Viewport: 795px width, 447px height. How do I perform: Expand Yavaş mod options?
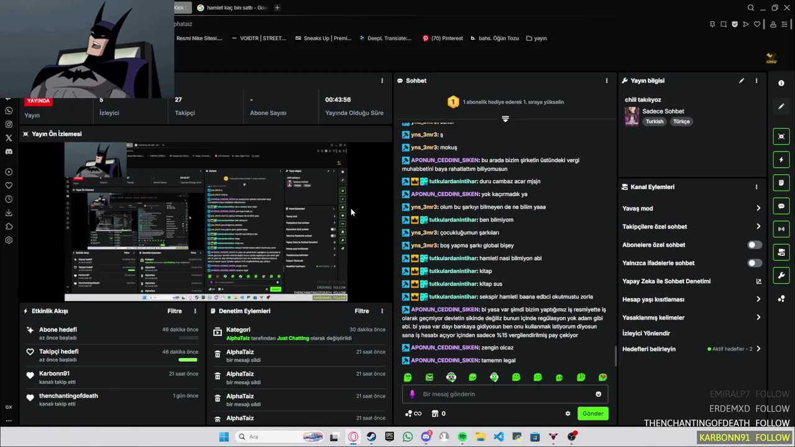758,209
